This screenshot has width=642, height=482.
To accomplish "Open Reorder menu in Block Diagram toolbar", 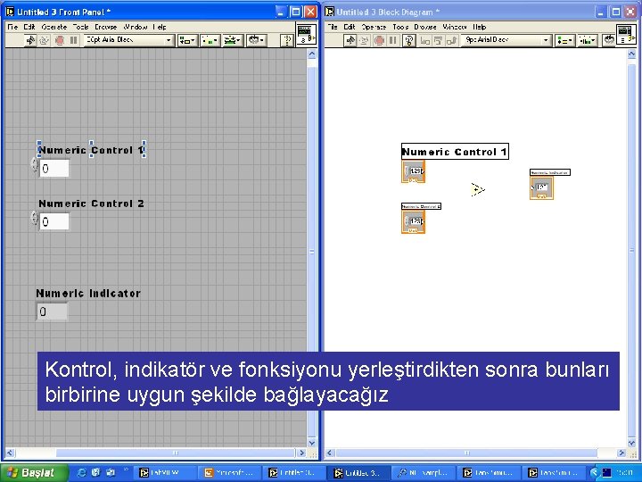I will point(609,40).
